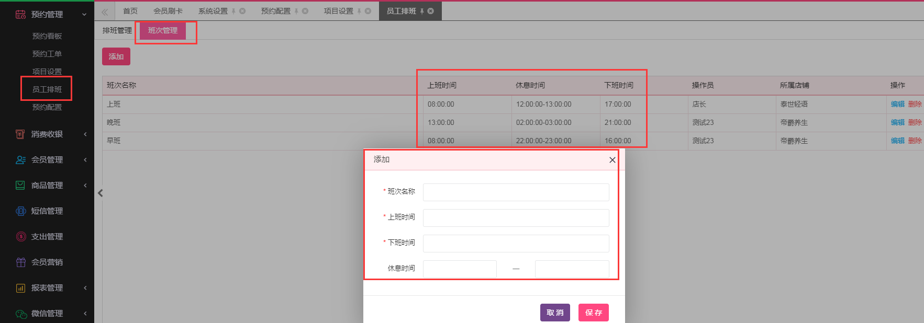This screenshot has height=323, width=924.
Task: Collapse the sidebar with the left arrow handle
Action: click(101, 193)
